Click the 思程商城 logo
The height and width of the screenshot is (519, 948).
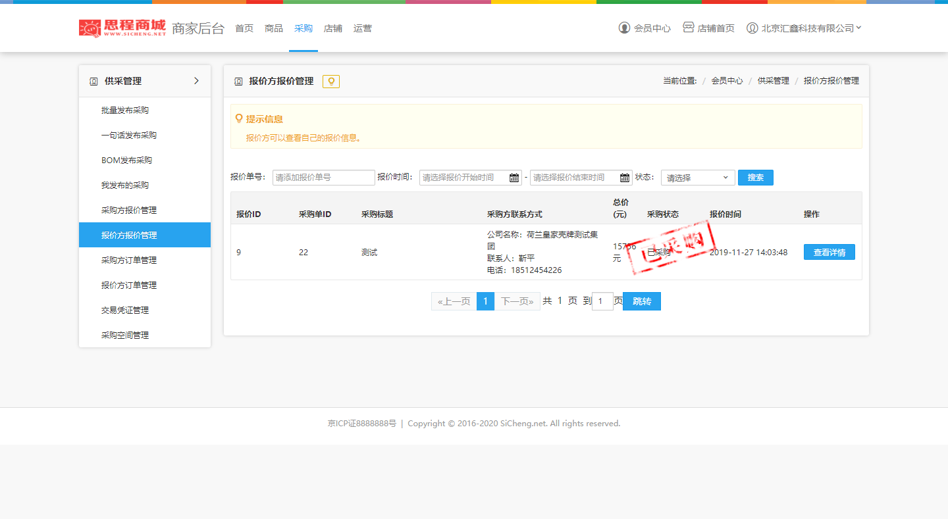[122, 28]
